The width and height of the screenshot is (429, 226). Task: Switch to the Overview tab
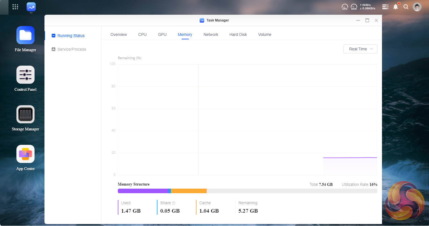tap(119, 35)
